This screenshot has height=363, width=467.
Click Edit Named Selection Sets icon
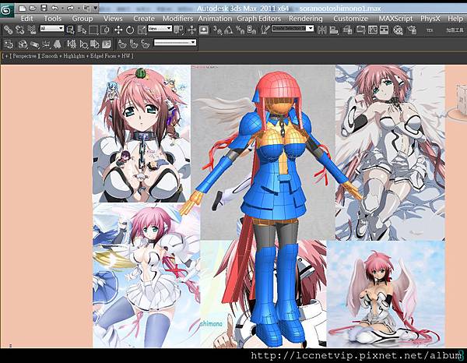(x=265, y=30)
